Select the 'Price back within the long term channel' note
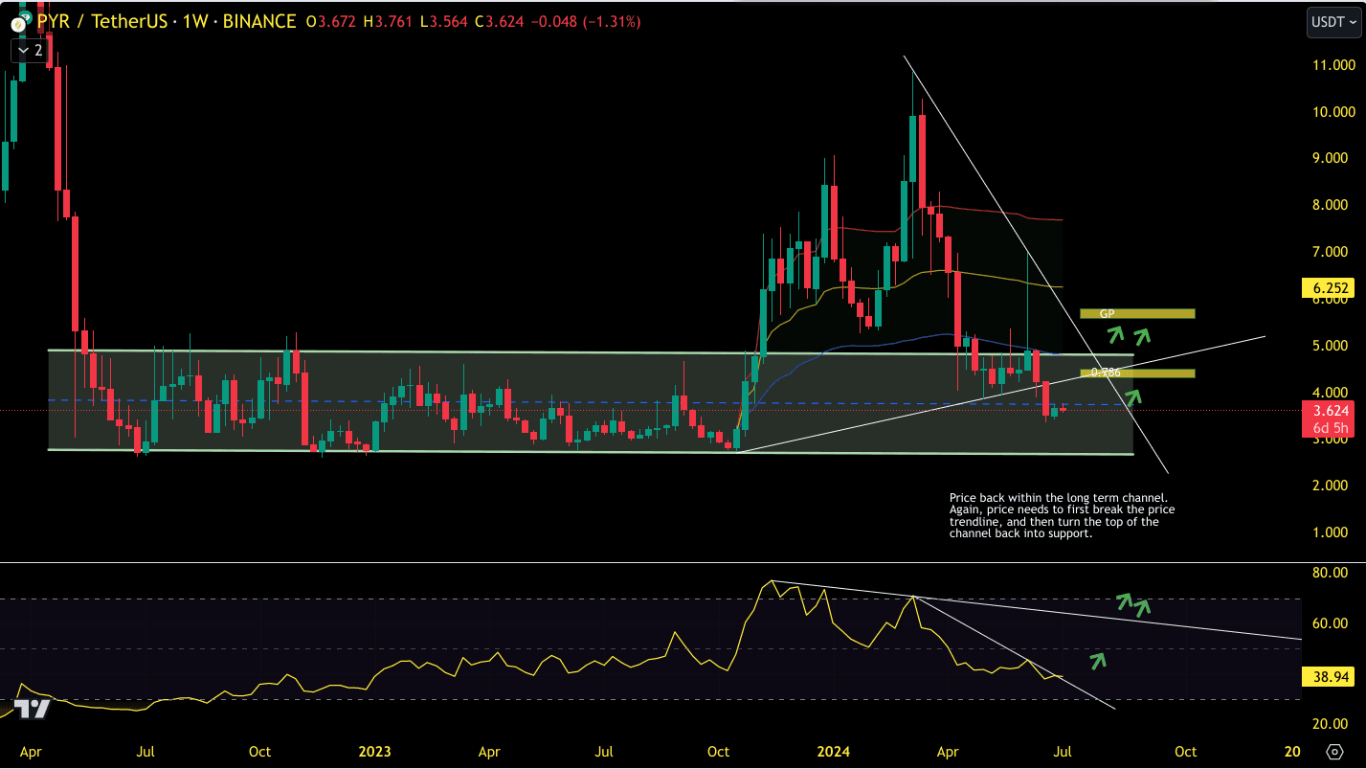The height and width of the screenshot is (769, 1366). [1062, 516]
